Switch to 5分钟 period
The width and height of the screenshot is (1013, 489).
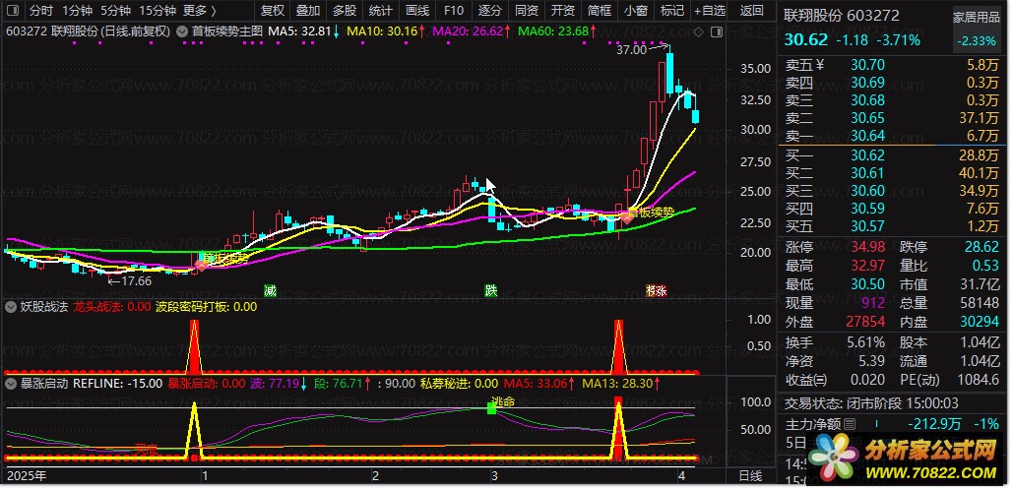coord(115,11)
